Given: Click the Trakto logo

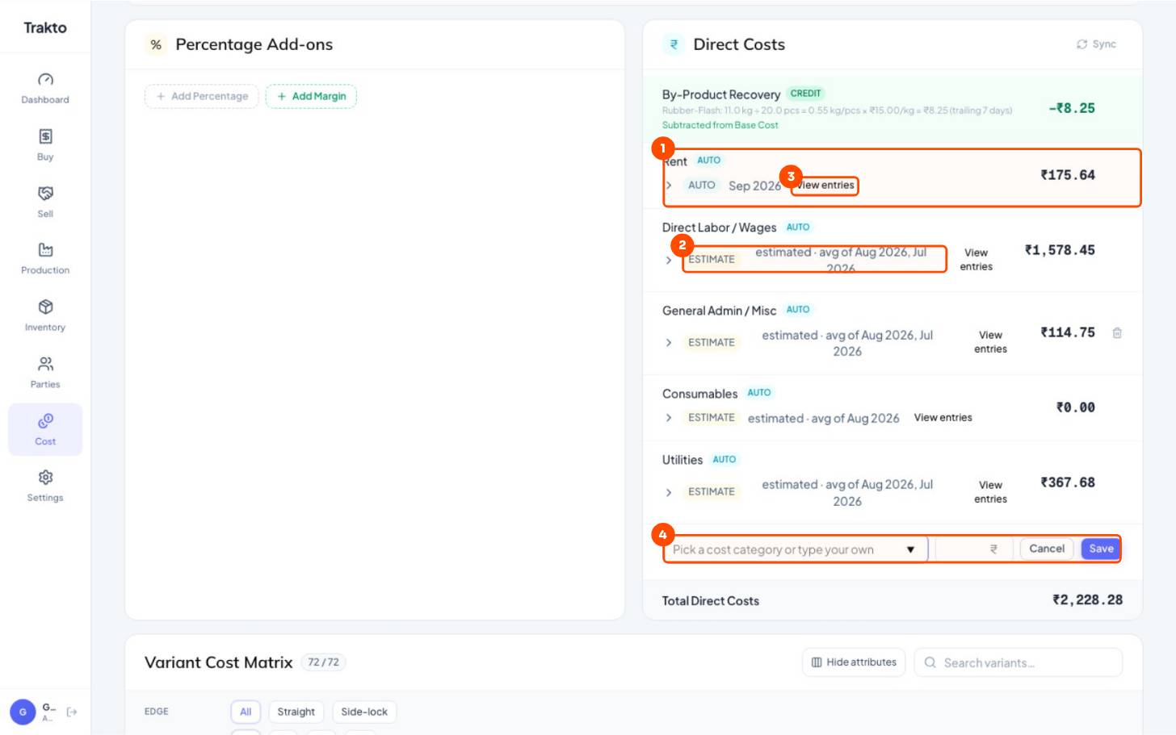Looking at the screenshot, I should [x=45, y=27].
